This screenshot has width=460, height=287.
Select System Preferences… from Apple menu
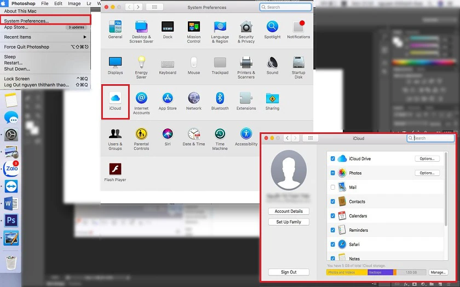click(x=45, y=21)
